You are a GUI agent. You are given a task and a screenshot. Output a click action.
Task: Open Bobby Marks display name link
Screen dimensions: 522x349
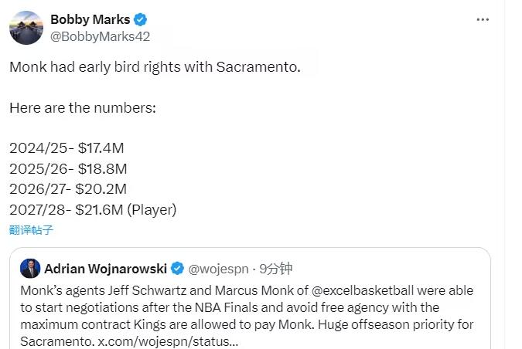click(90, 19)
